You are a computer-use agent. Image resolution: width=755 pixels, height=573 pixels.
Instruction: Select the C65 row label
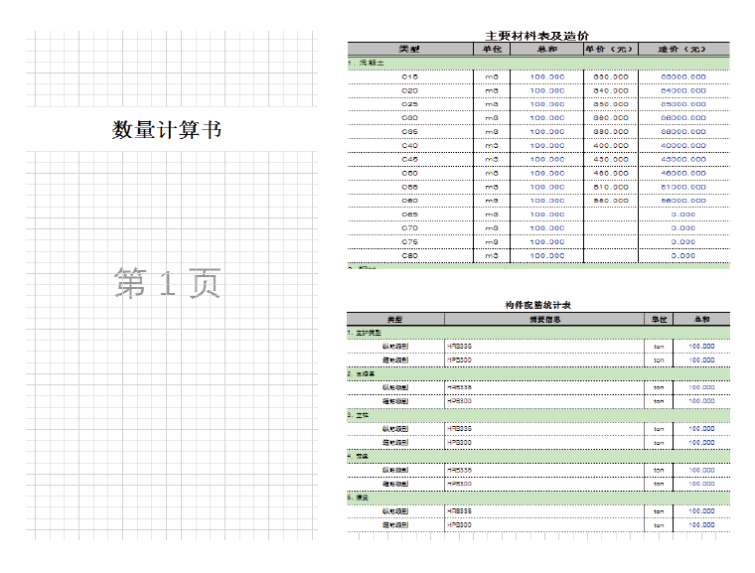coord(409,215)
